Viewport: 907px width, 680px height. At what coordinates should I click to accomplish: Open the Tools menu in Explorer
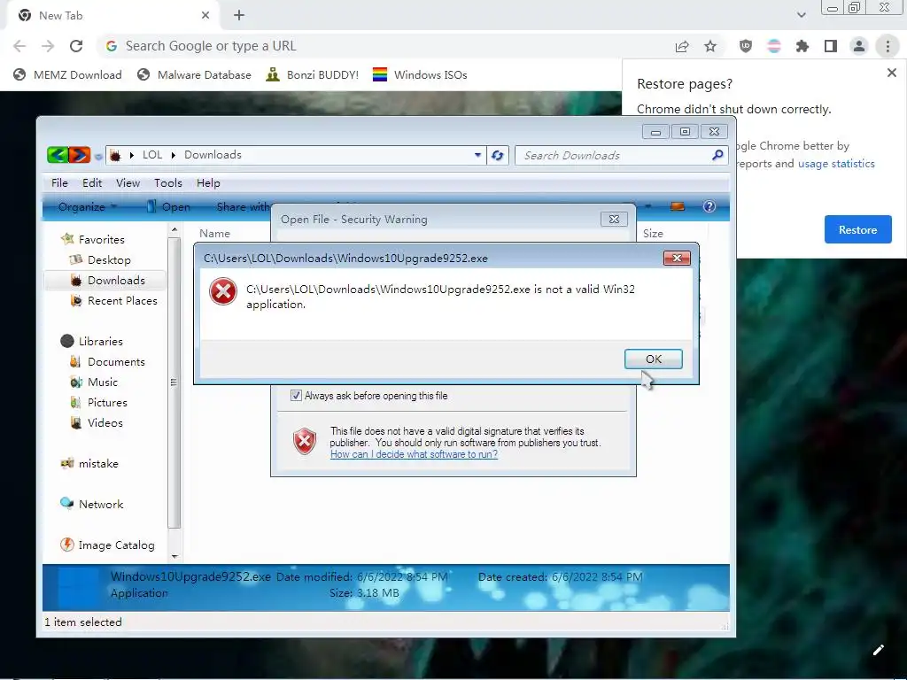click(168, 183)
